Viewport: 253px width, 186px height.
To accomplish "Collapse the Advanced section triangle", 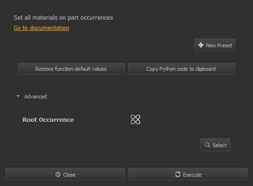I will coord(18,96).
